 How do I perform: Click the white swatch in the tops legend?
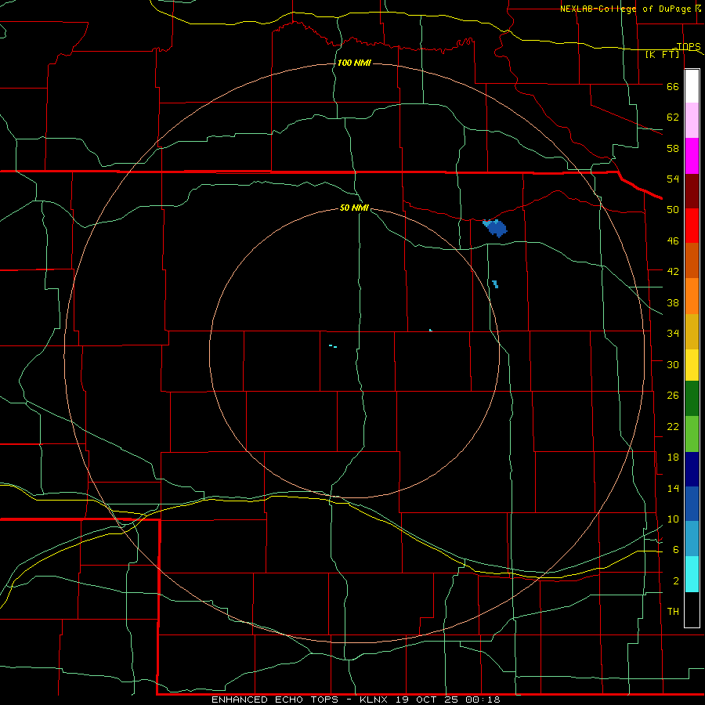pyautogui.click(x=692, y=86)
